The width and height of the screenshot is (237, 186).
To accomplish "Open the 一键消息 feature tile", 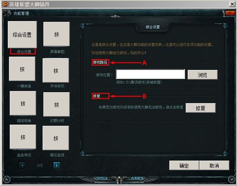I will point(22,69).
